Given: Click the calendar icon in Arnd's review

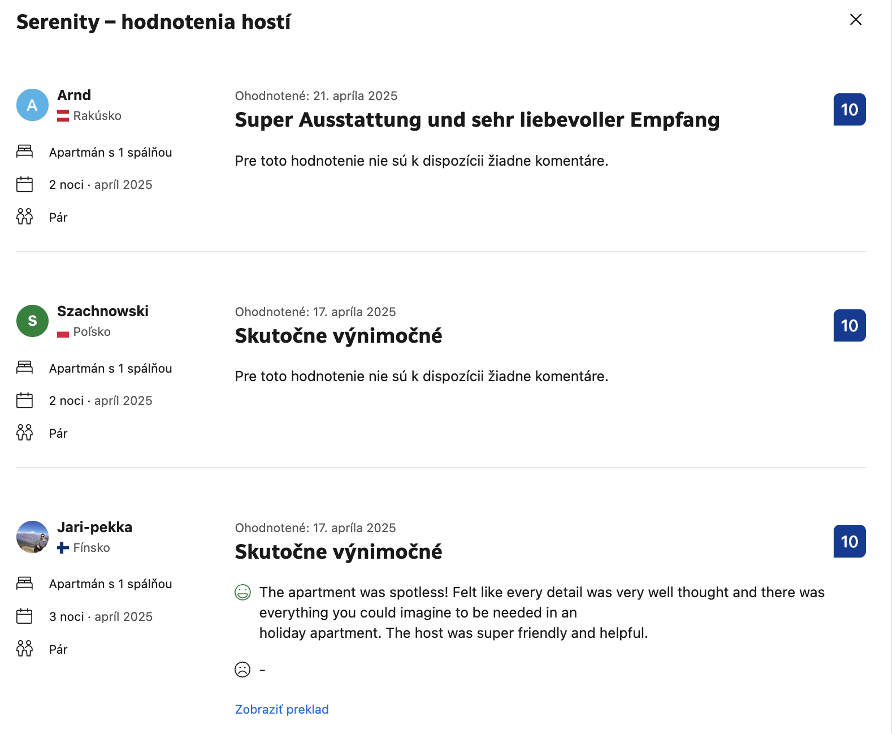Looking at the screenshot, I should (24, 184).
